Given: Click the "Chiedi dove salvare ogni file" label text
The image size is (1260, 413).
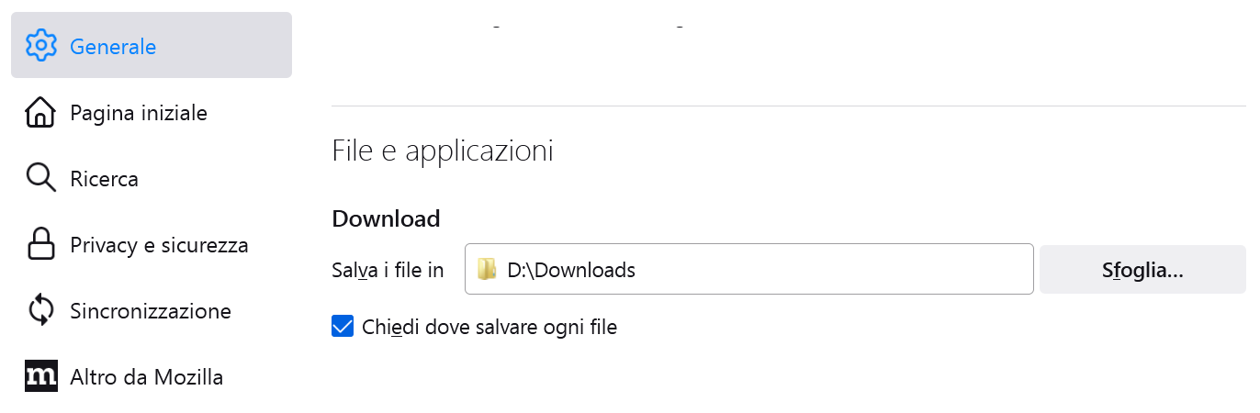Looking at the screenshot, I should (489, 327).
